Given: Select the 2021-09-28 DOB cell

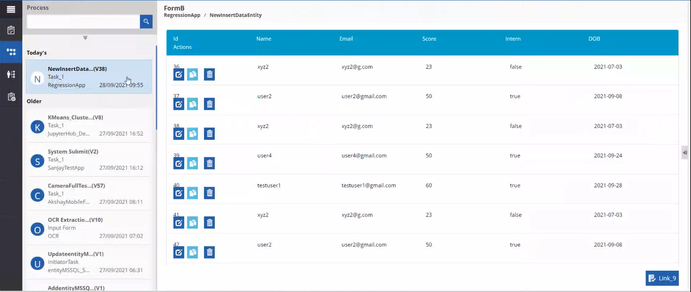Looking at the screenshot, I should point(608,185).
